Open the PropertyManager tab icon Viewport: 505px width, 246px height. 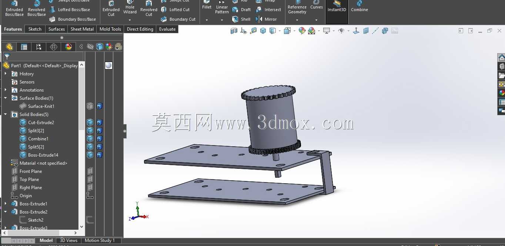(24, 47)
